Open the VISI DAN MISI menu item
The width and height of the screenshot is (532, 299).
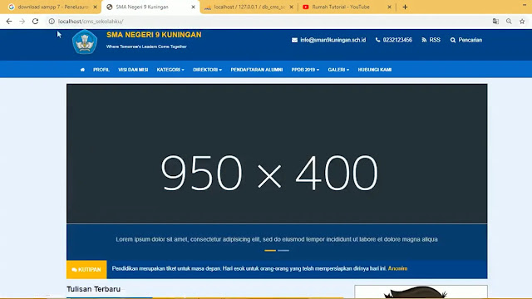(x=133, y=70)
